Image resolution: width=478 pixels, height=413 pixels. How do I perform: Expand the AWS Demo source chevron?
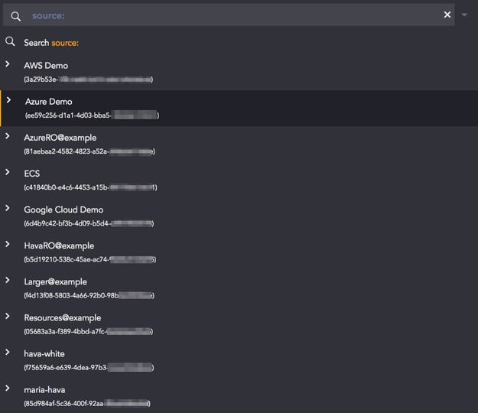click(x=8, y=63)
